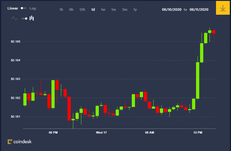Screen dimensions: 231x151
Task: Switch to the 1d time range
Action: click(x=93, y=9)
